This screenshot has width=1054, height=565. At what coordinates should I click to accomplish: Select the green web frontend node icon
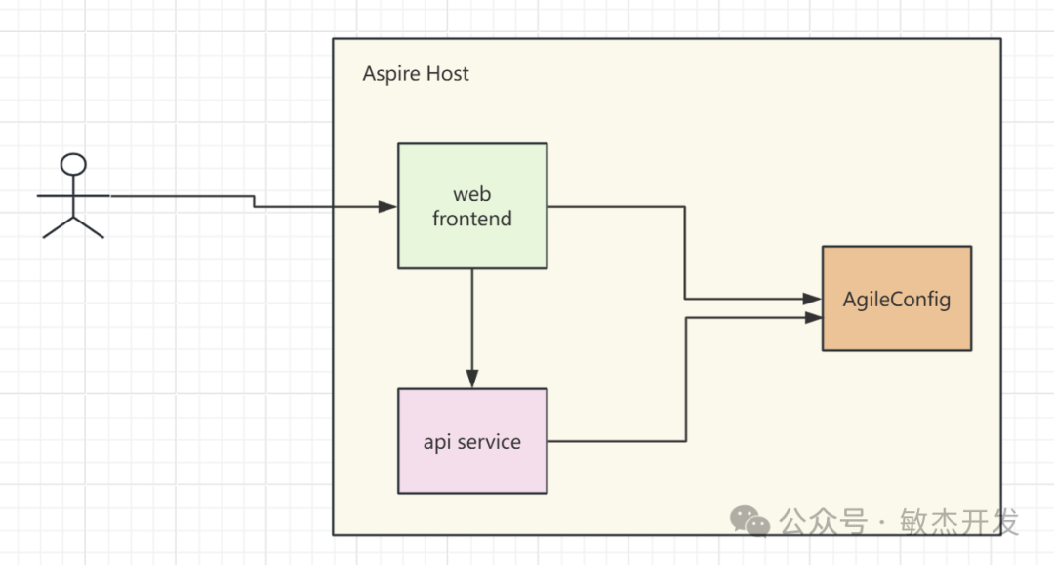point(472,205)
